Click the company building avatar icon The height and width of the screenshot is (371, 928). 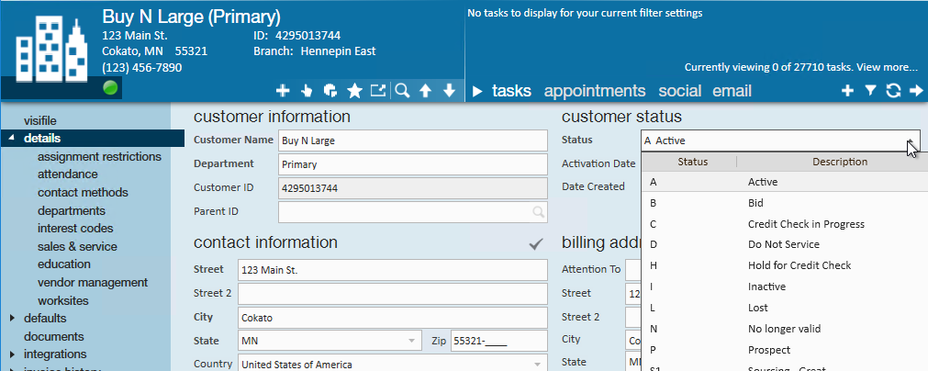coord(50,49)
